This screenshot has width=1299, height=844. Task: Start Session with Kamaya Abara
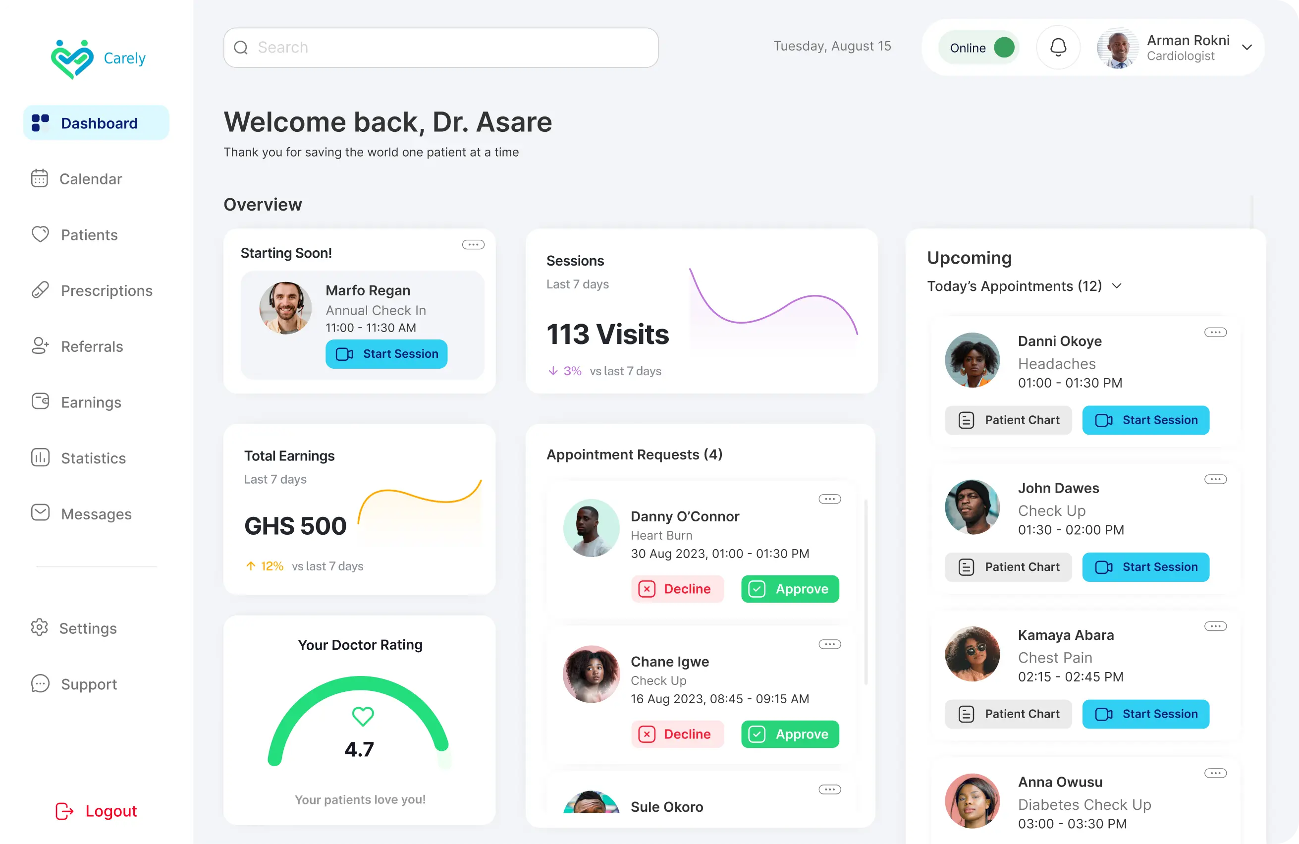[1145, 714]
